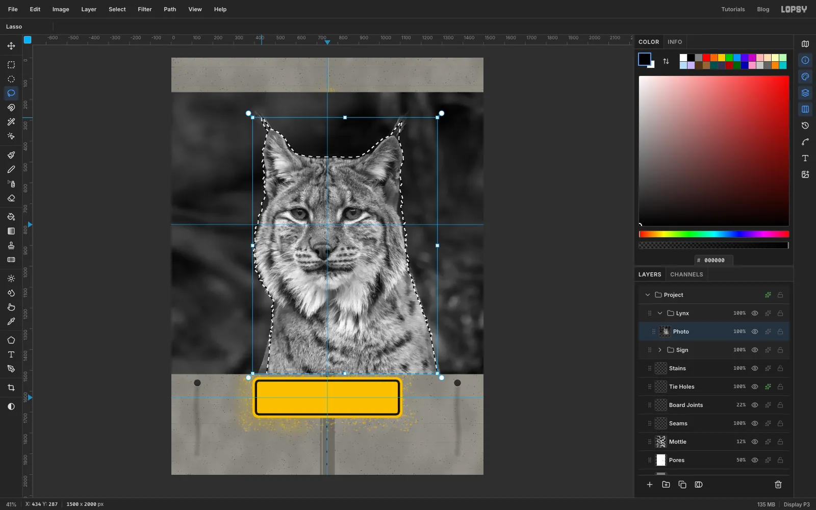Lock the Seams layer
Screen dimensions: 816x510
pyautogui.click(x=780, y=423)
